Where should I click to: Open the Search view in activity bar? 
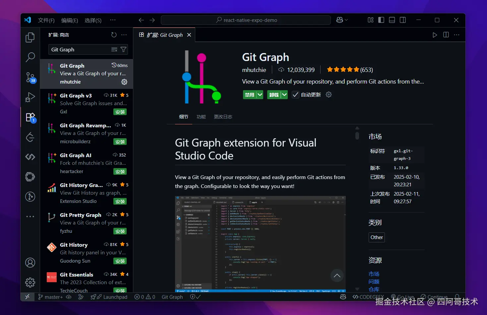click(30, 57)
